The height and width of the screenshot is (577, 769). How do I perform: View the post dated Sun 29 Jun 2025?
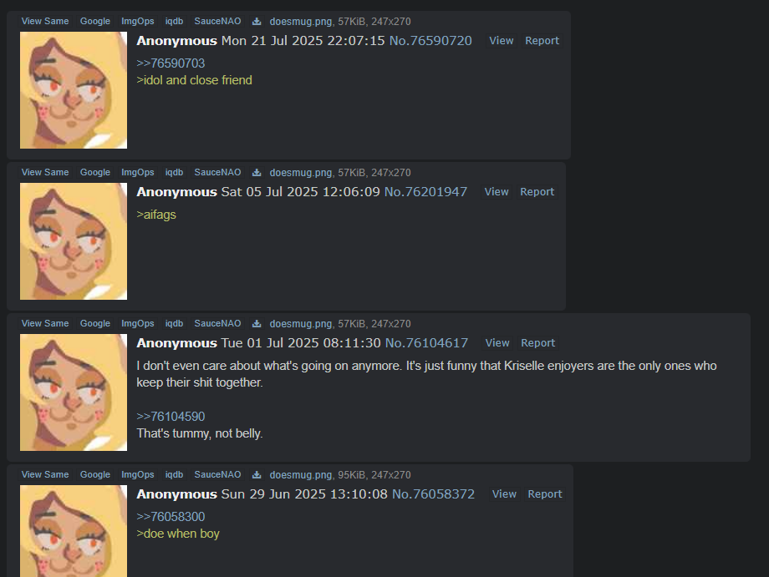pyautogui.click(x=504, y=494)
